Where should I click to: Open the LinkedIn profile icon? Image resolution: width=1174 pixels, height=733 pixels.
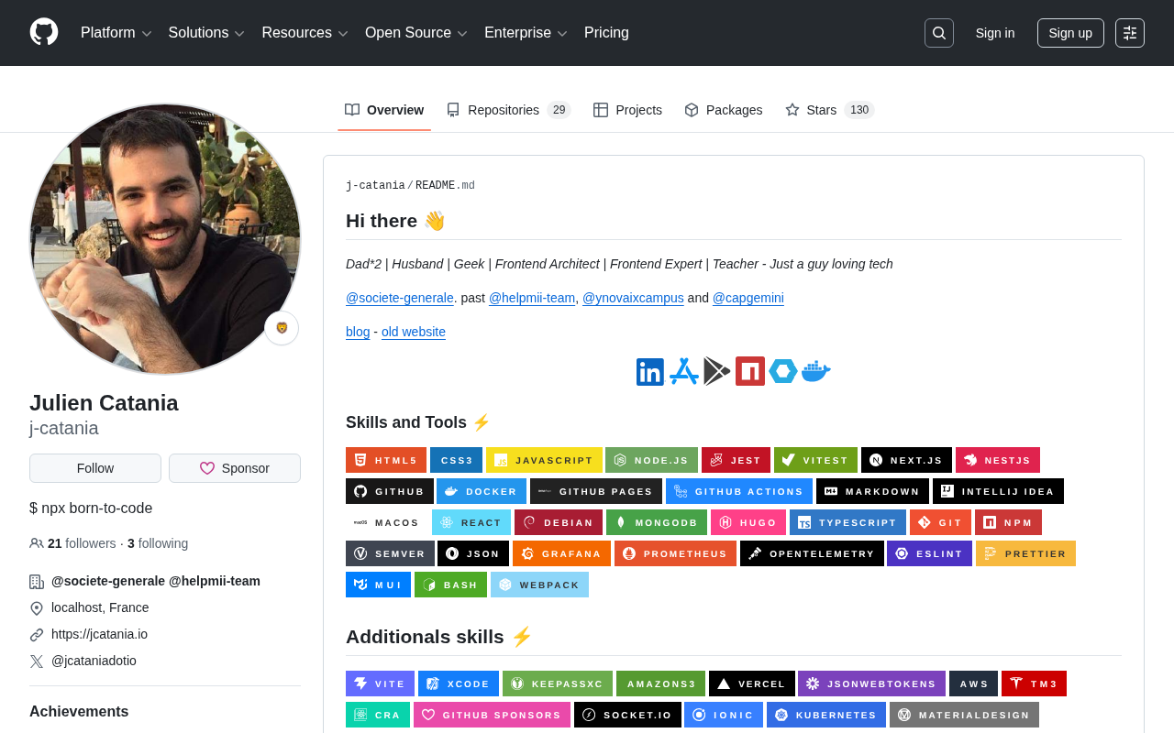[650, 371]
